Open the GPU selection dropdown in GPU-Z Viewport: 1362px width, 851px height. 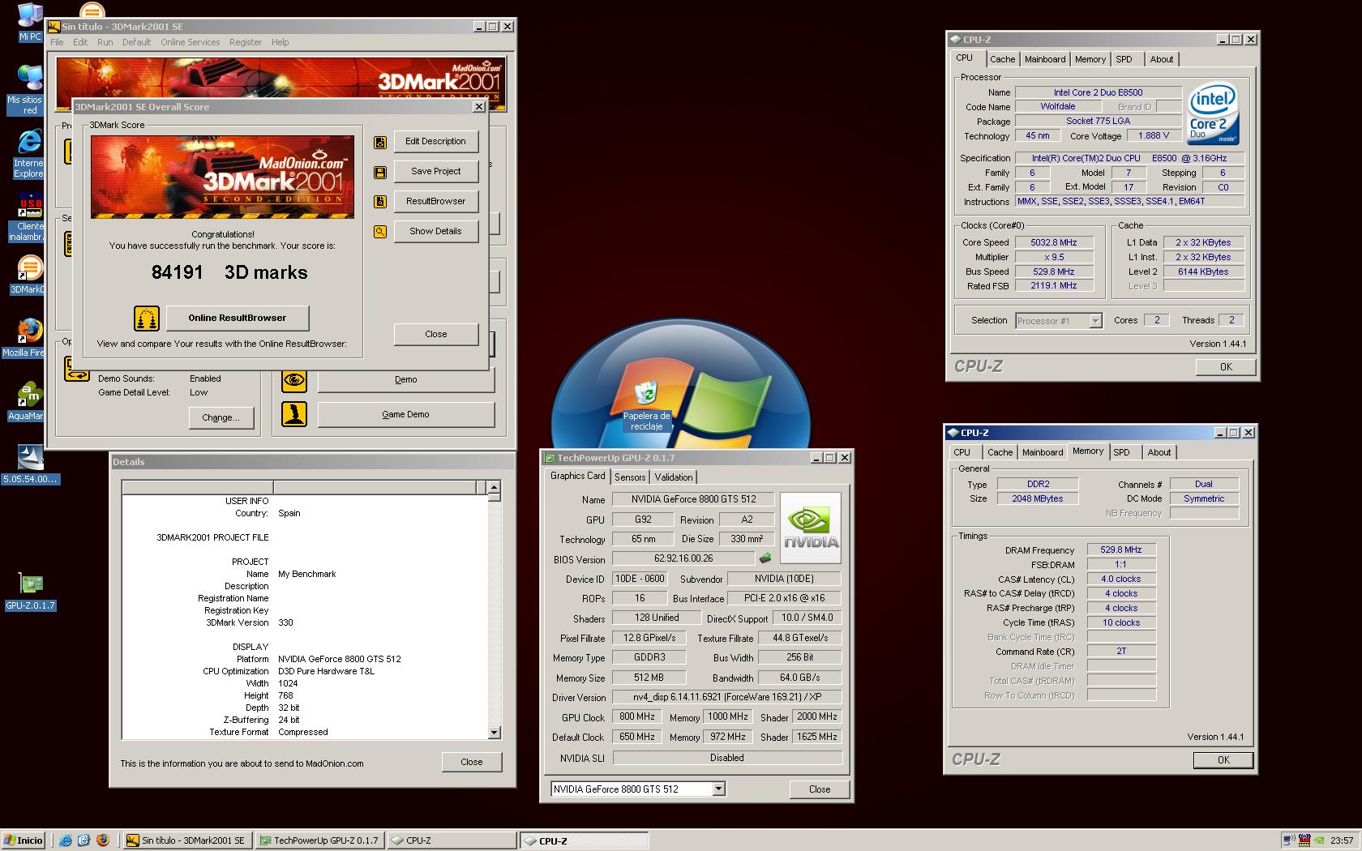[718, 789]
